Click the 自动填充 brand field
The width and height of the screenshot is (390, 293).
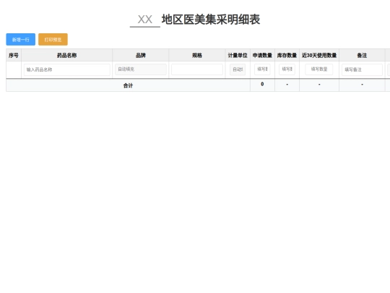141,69
